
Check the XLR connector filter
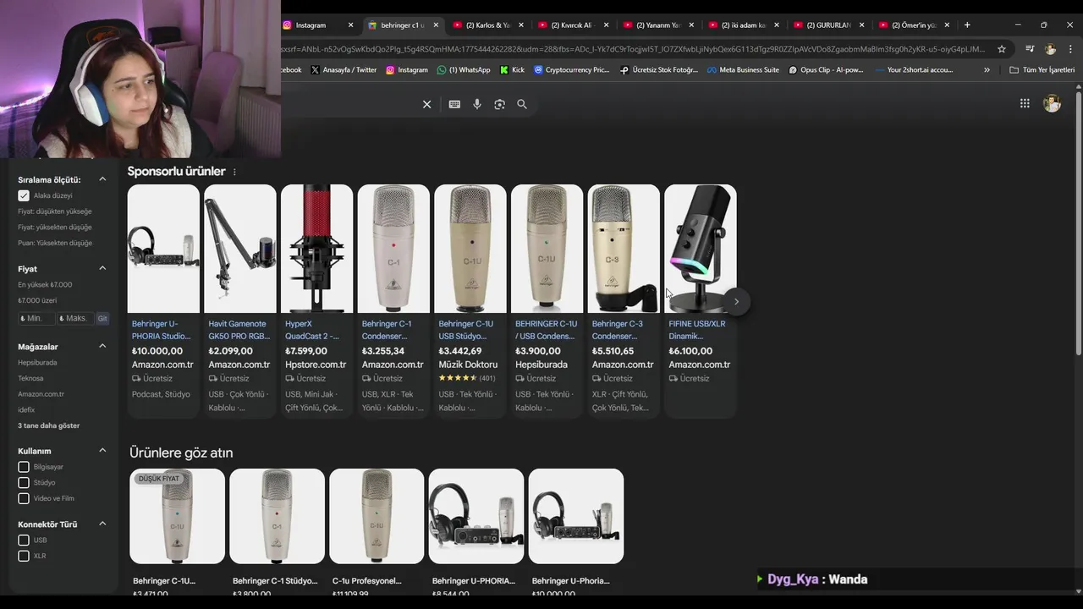pyautogui.click(x=24, y=556)
